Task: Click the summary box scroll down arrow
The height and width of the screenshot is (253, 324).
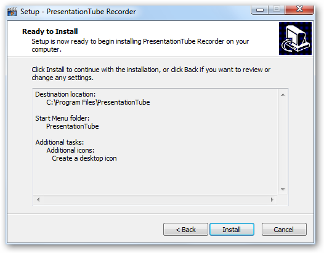Action: click(x=283, y=190)
